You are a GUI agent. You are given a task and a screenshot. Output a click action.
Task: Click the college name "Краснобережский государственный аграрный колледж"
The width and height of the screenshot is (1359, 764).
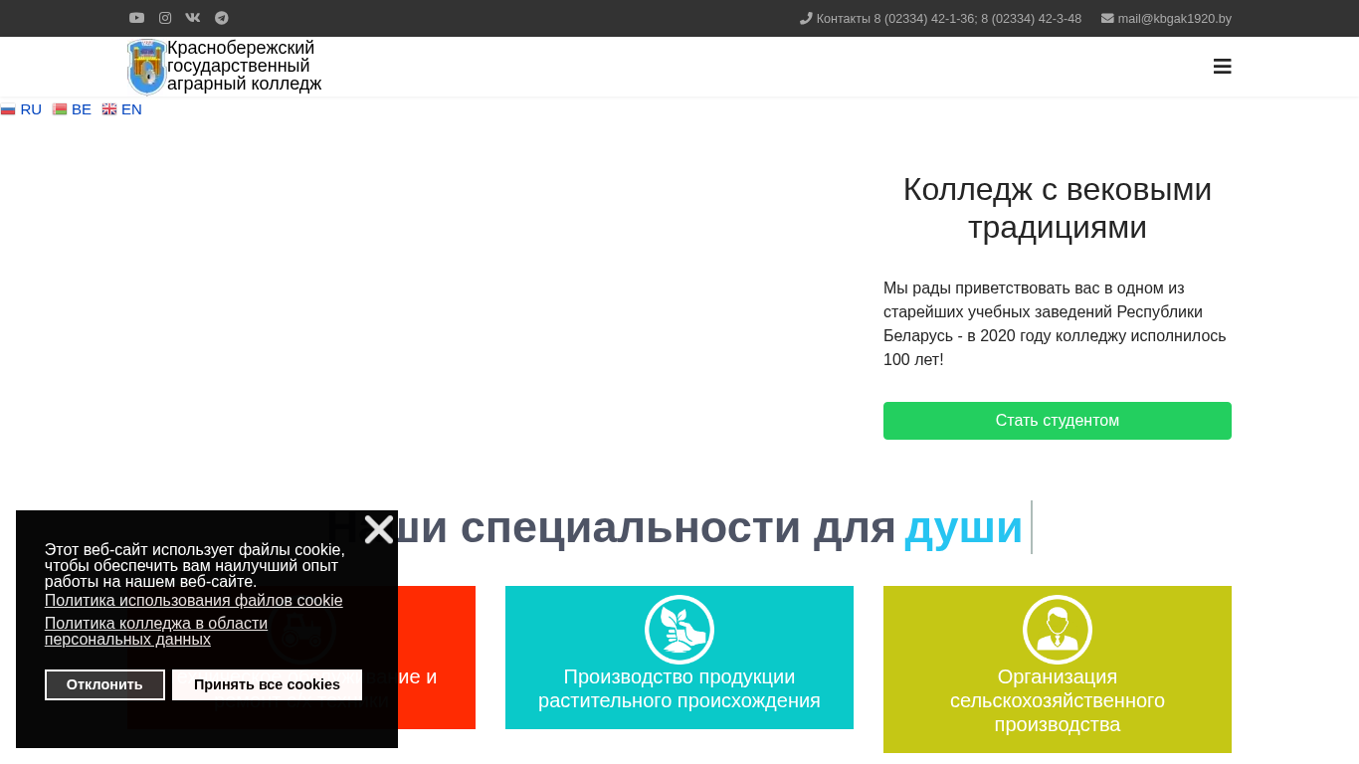click(244, 66)
